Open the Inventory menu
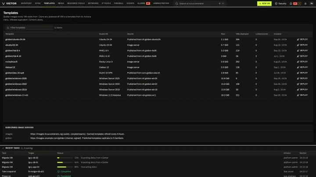 pos(26,3)
